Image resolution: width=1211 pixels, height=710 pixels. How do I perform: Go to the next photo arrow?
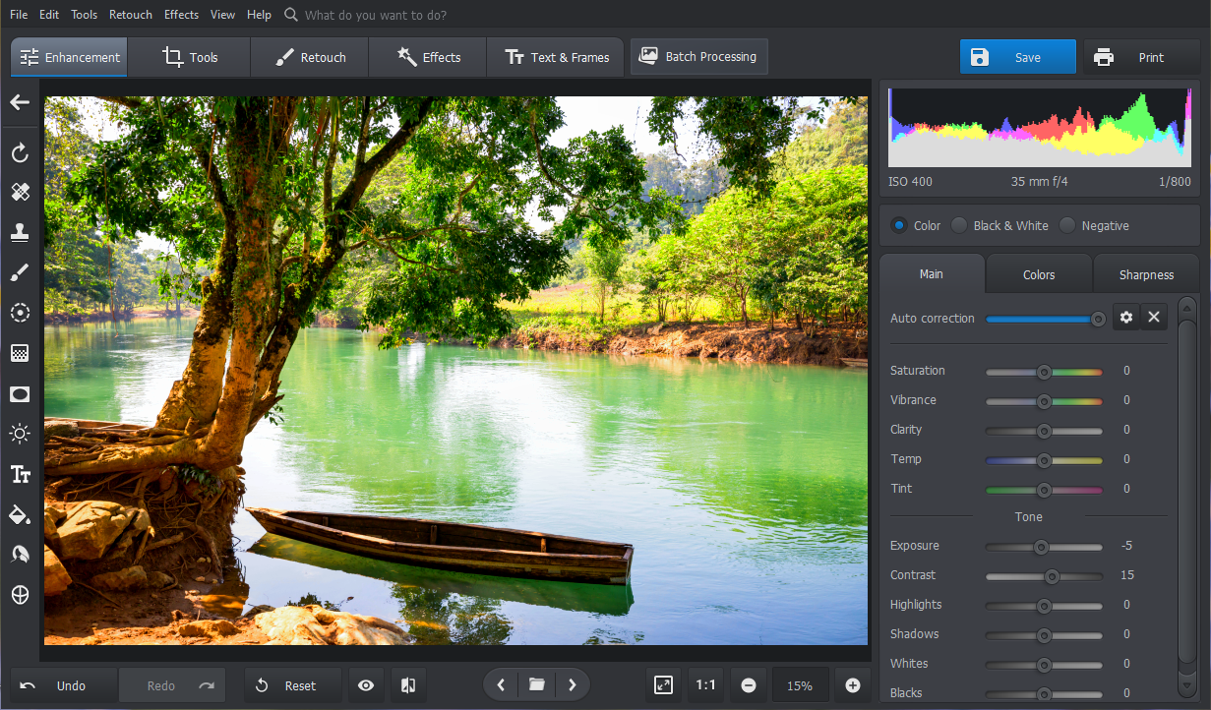[573, 685]
